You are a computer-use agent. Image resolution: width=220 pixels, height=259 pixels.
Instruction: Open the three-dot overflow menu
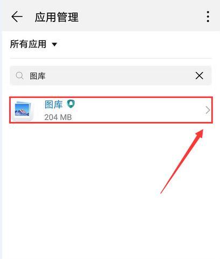208,17
